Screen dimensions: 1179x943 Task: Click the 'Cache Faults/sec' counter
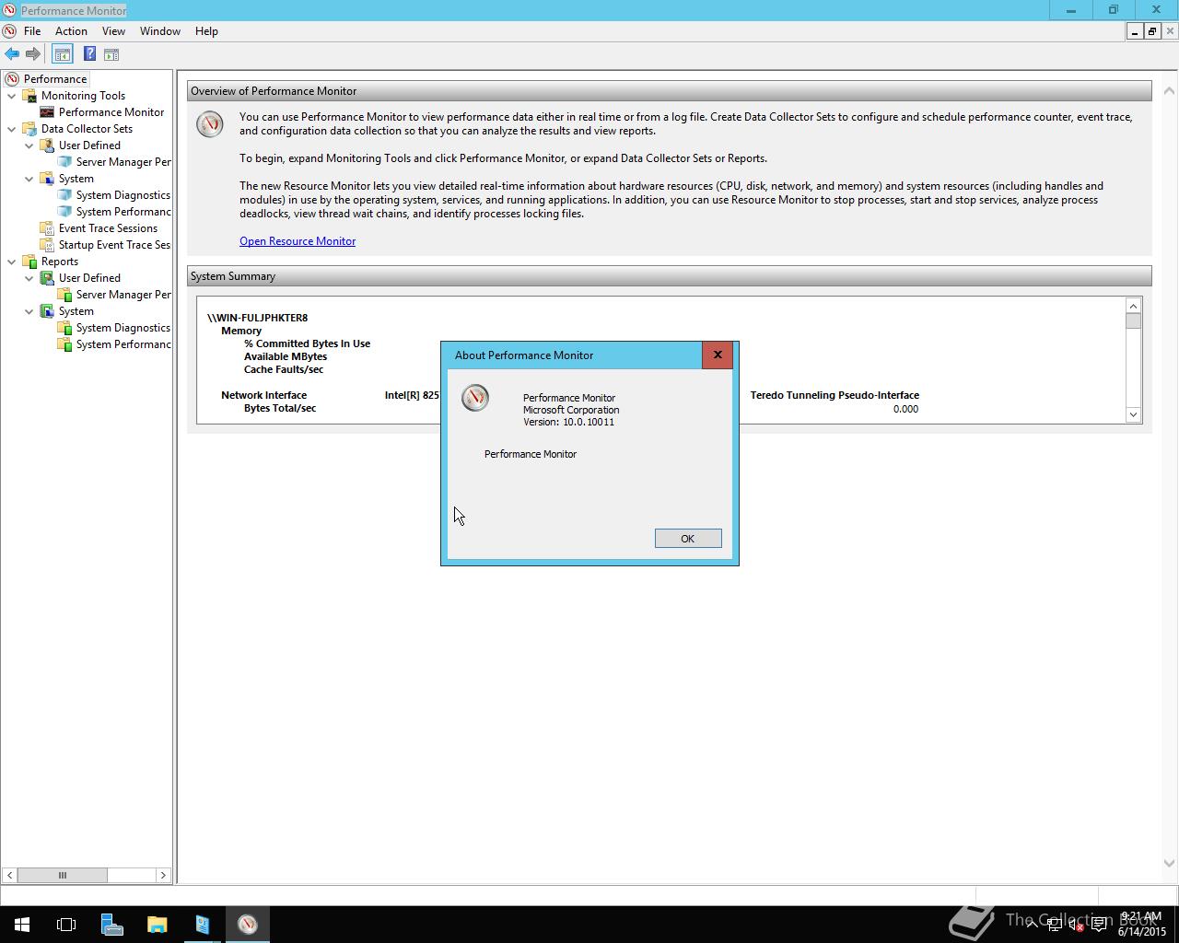coord(284,369)
